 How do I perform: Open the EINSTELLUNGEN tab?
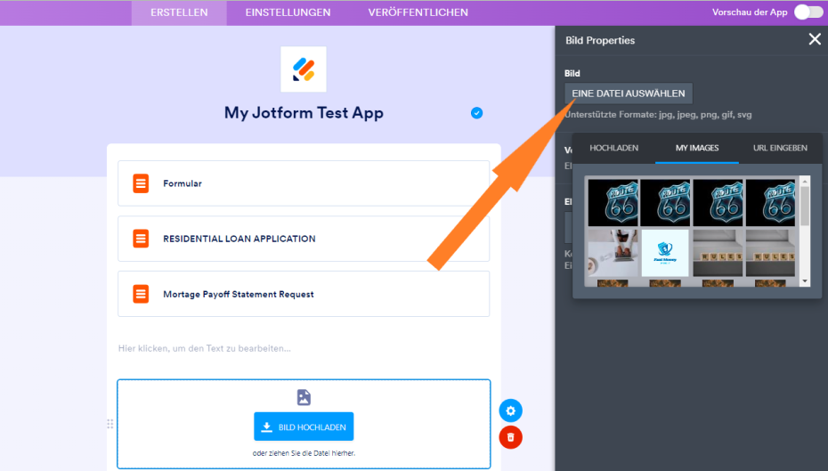tap(288, 12)
